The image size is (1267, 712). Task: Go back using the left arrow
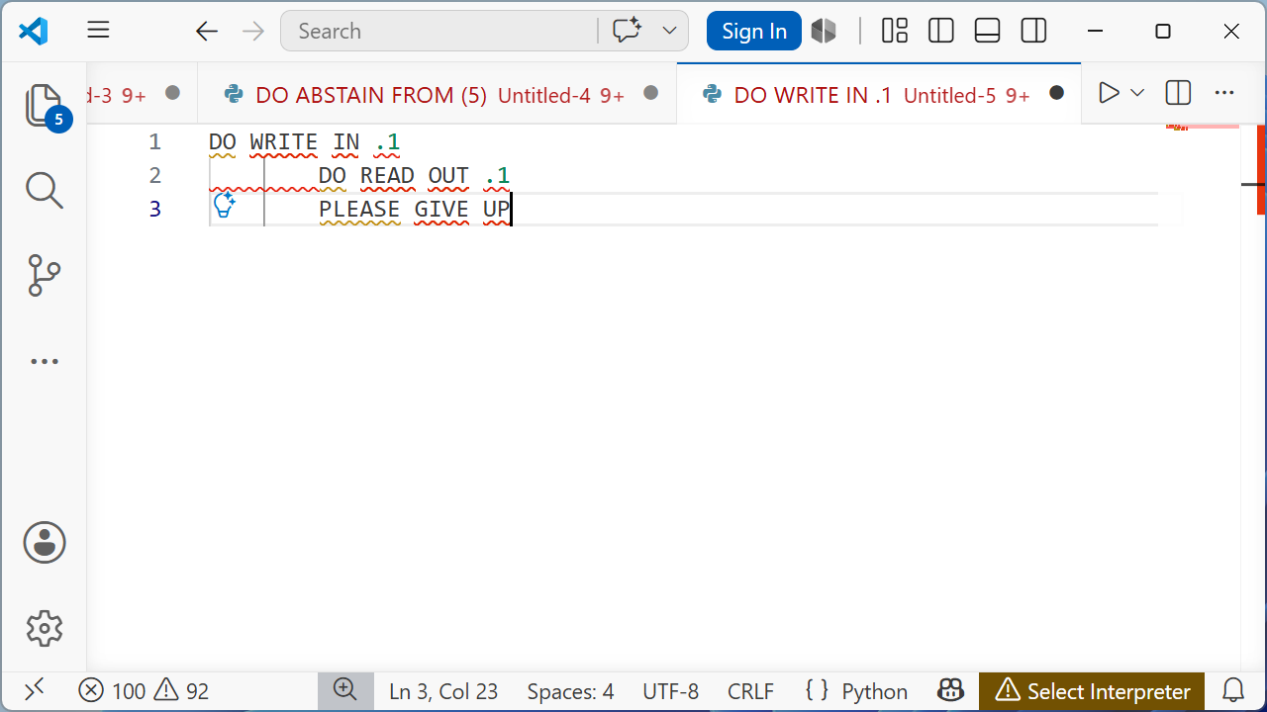pos(207,32)
